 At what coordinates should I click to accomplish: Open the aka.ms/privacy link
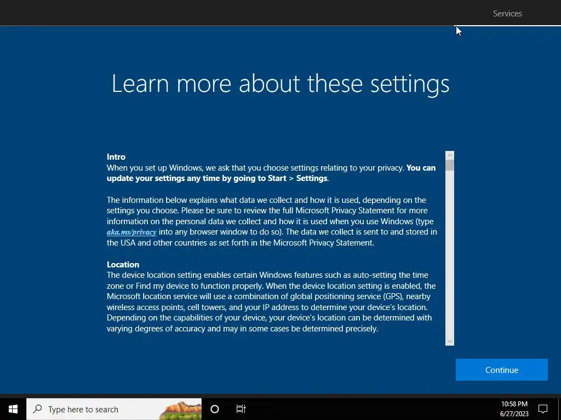[x=131, y=232]
